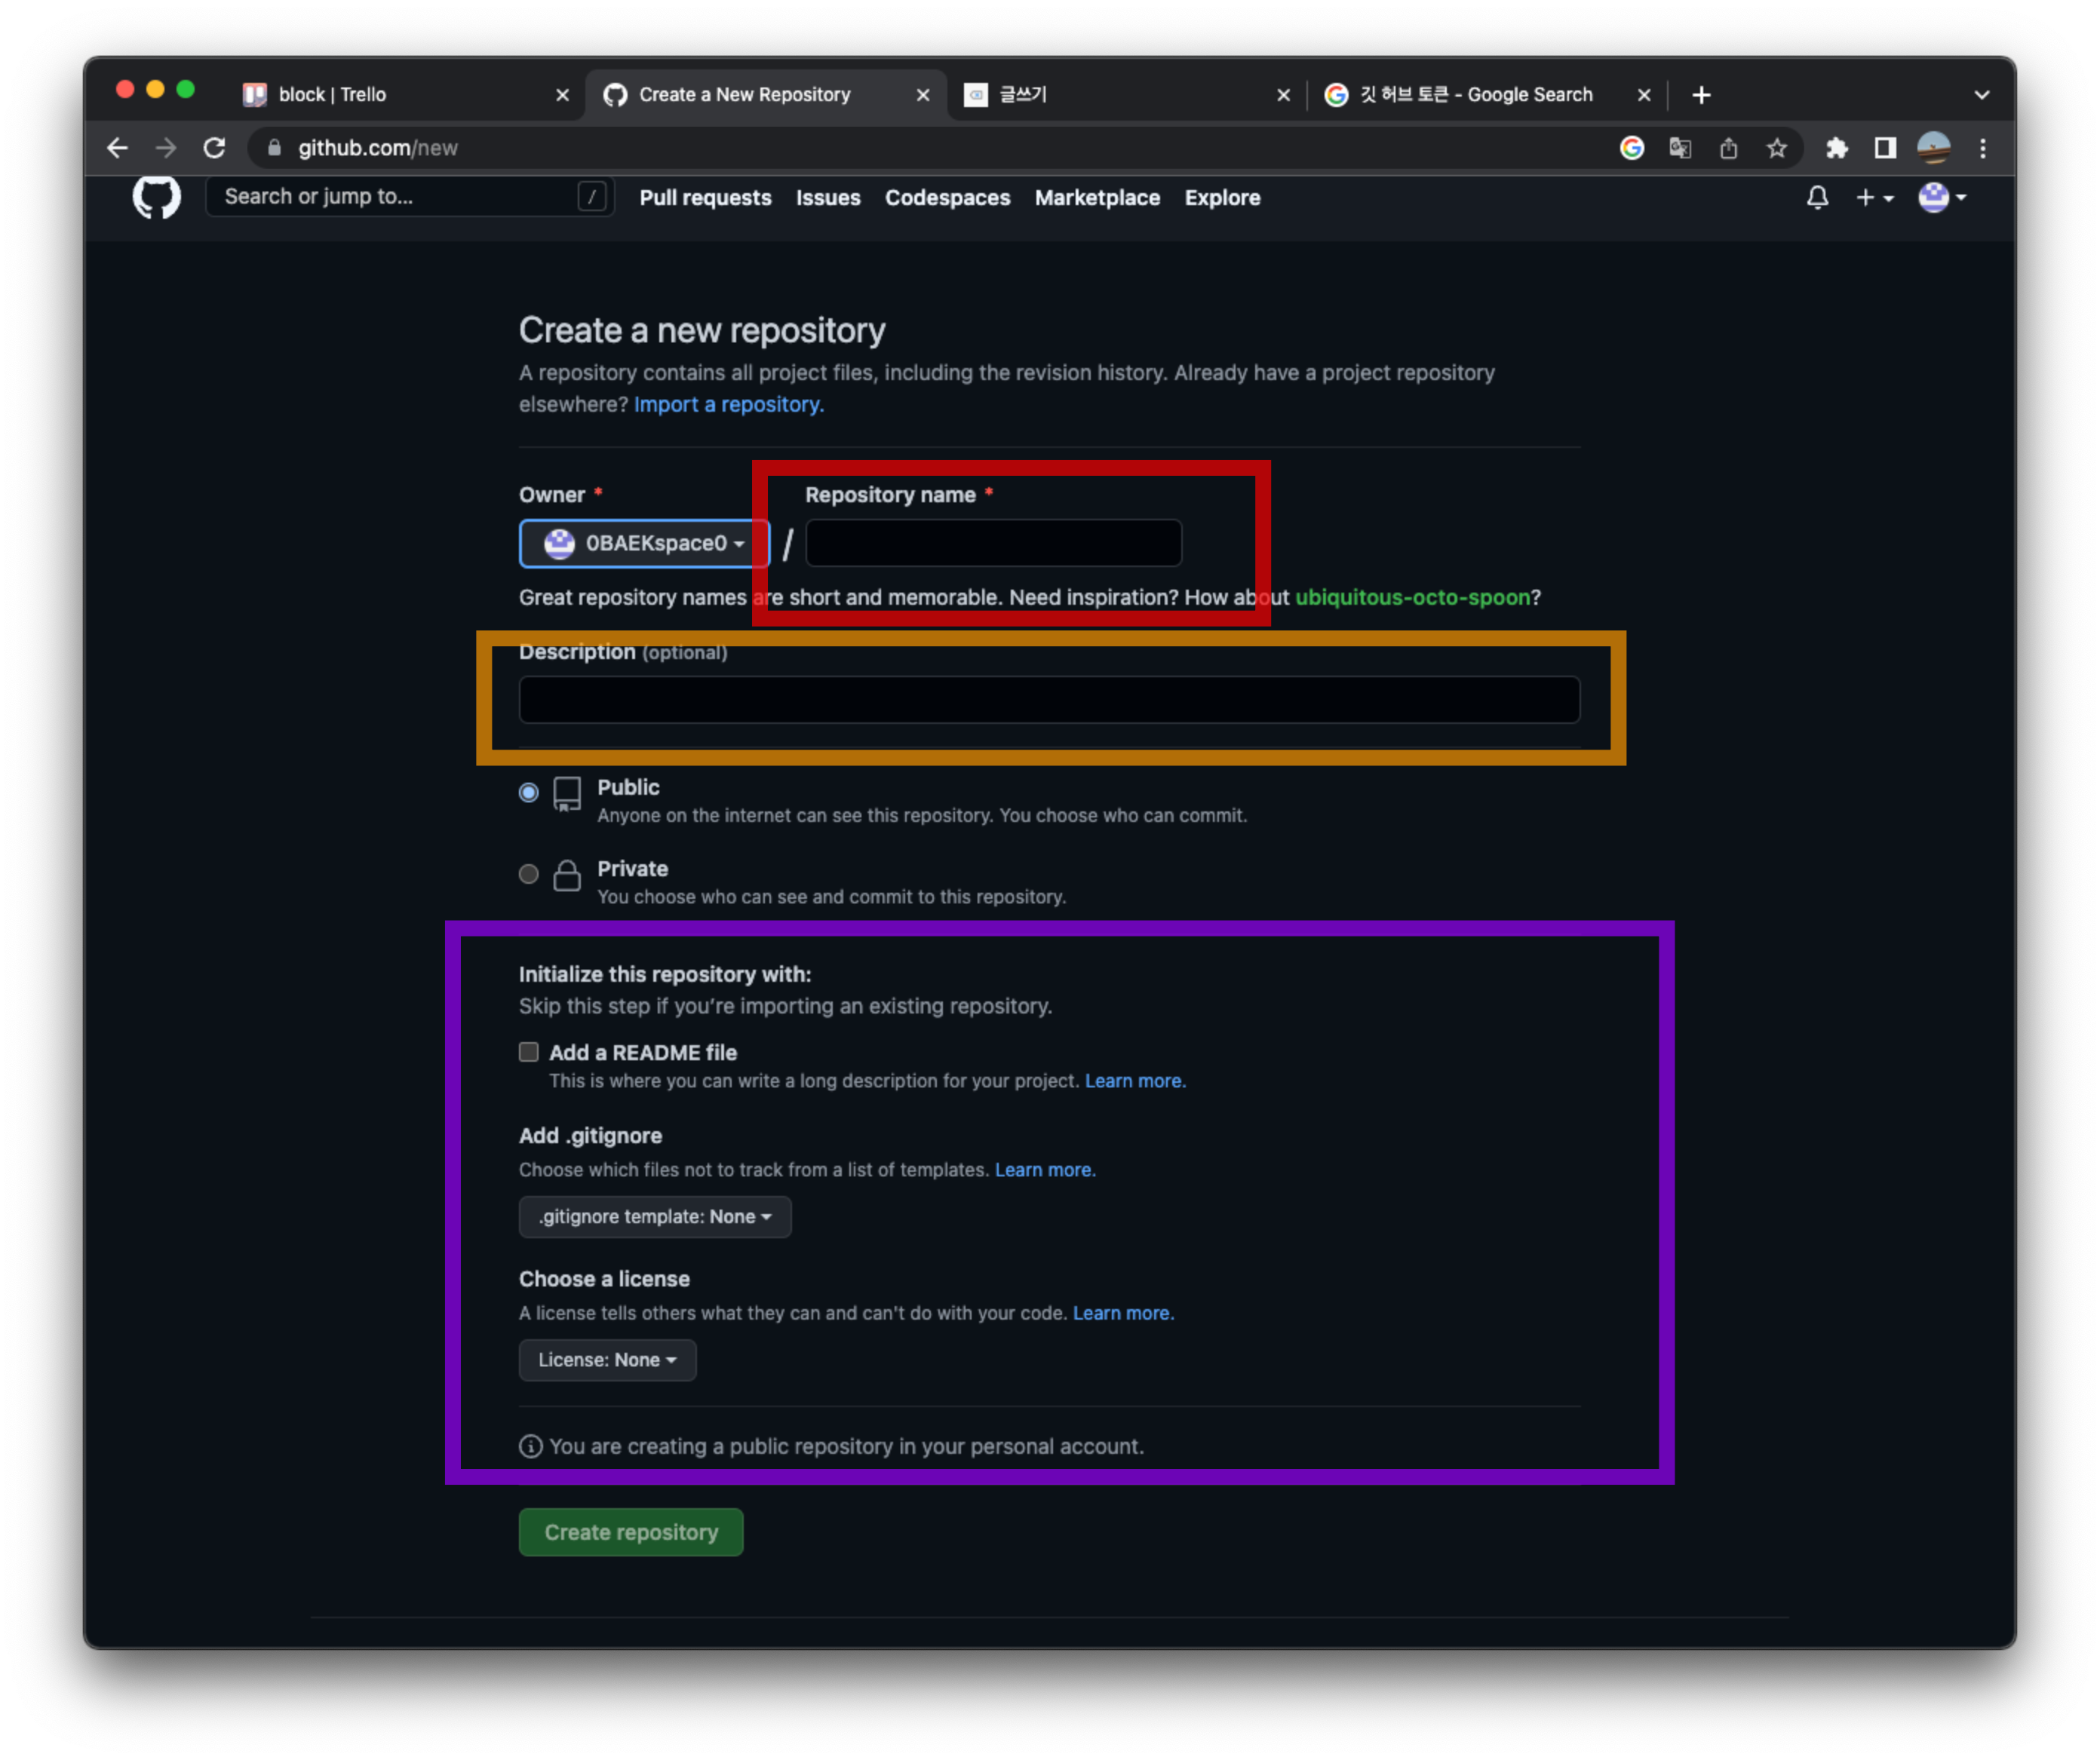Bookmark page with the star icon
Image resolution: width=2100 pixels, height=1760 pixels.
(x=1776, y=148)
